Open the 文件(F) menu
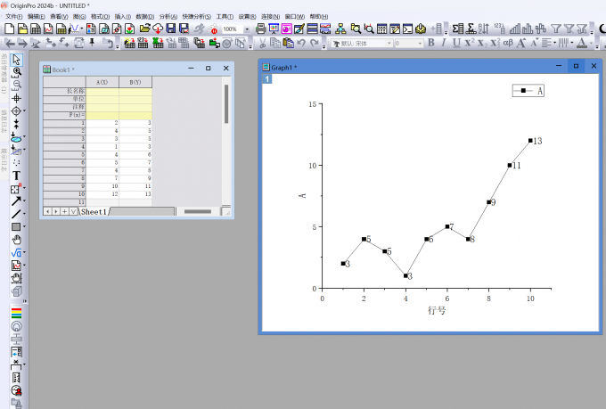Viewport: 606px width, 409px height. point(13,16)
